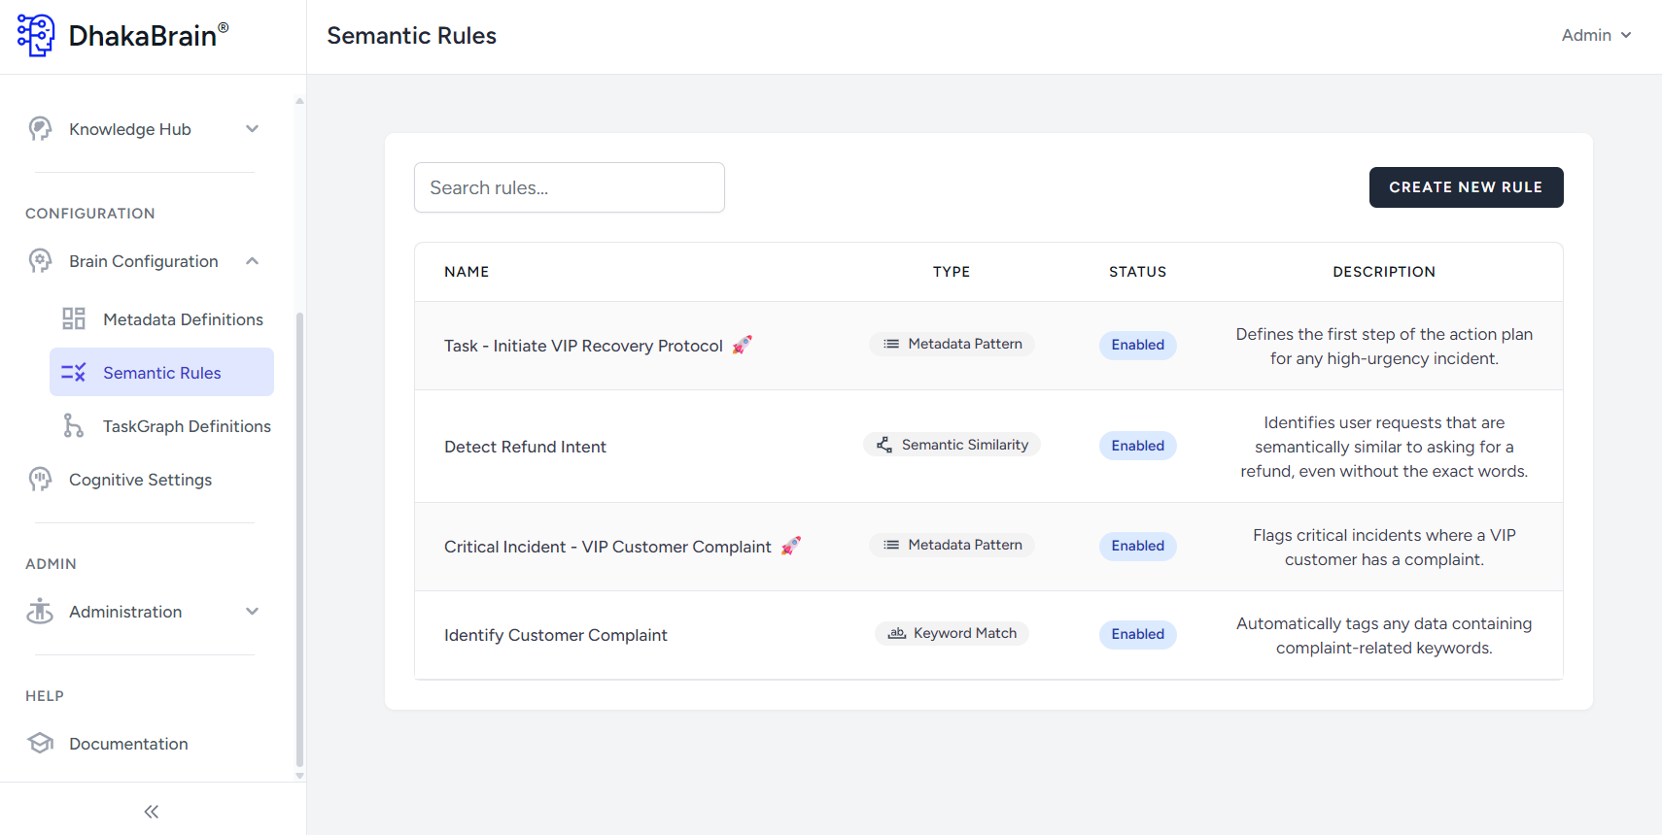Click Semantic Similarity type badge
This screenshot has width=1662, height=835.
click(952, 445)
